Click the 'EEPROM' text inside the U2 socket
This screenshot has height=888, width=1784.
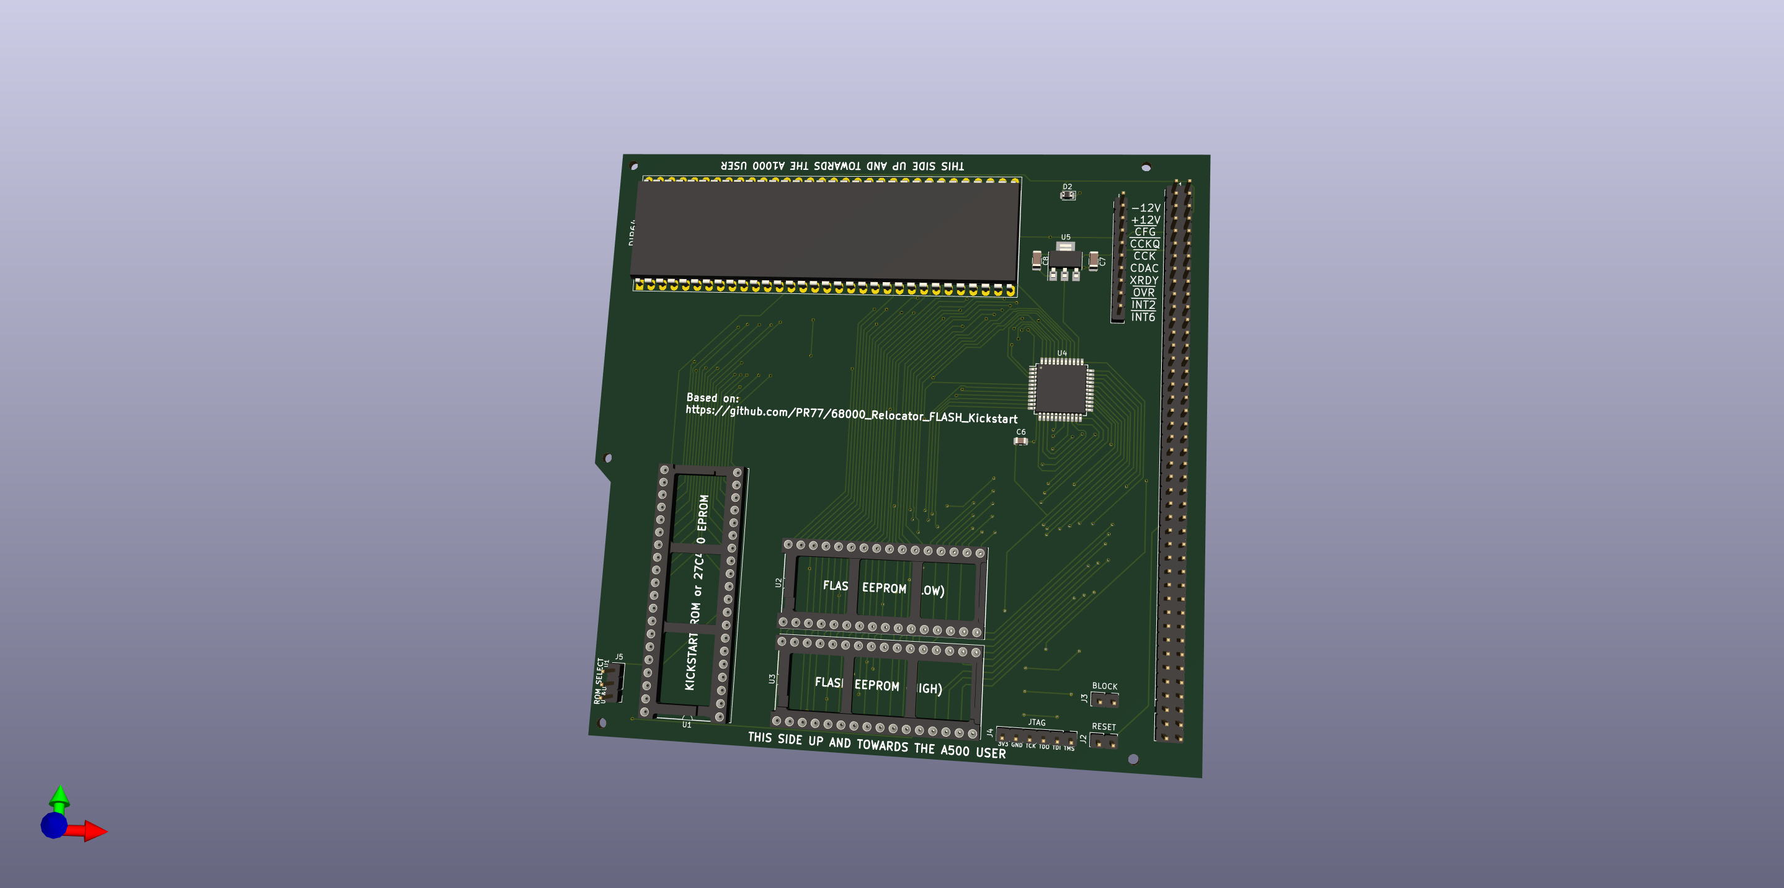click(884, 588)
